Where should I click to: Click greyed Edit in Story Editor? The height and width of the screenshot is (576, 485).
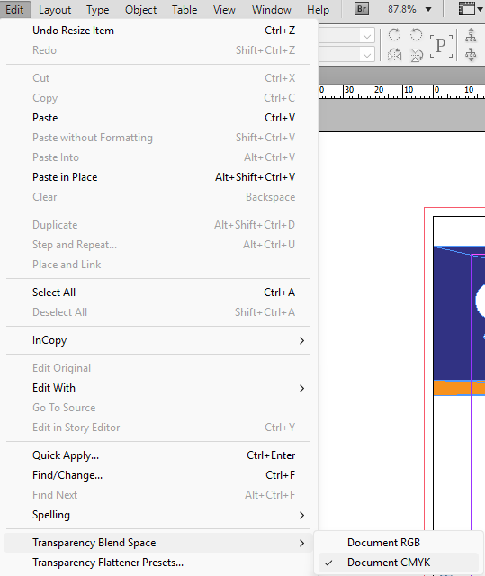[158, 427]
